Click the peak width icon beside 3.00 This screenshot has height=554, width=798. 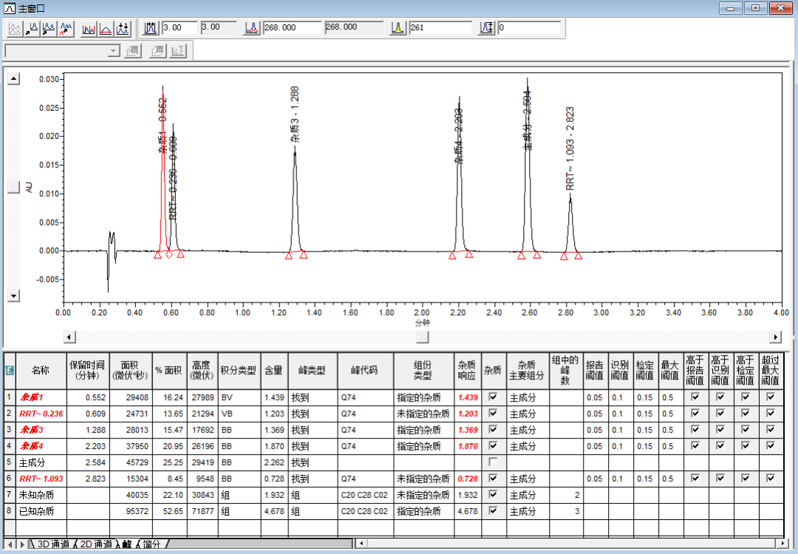pos(150,28)
